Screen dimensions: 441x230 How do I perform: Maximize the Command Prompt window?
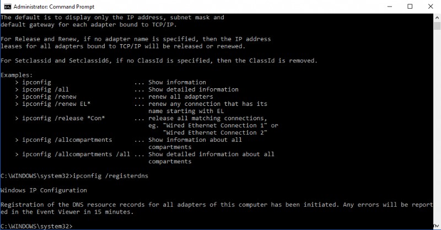[409, 7]
